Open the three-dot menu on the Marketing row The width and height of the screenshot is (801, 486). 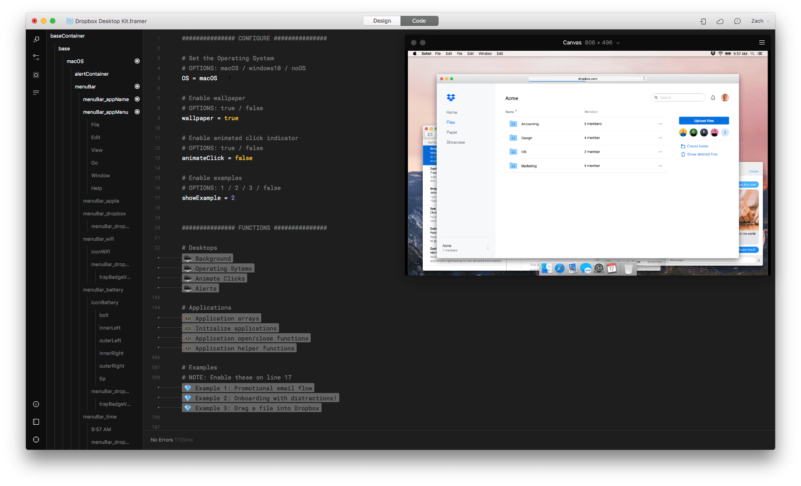point(660,166)
